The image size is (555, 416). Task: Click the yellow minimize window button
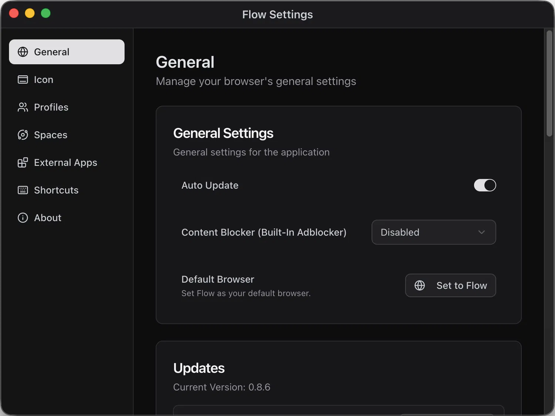click(x=30, y=13)
